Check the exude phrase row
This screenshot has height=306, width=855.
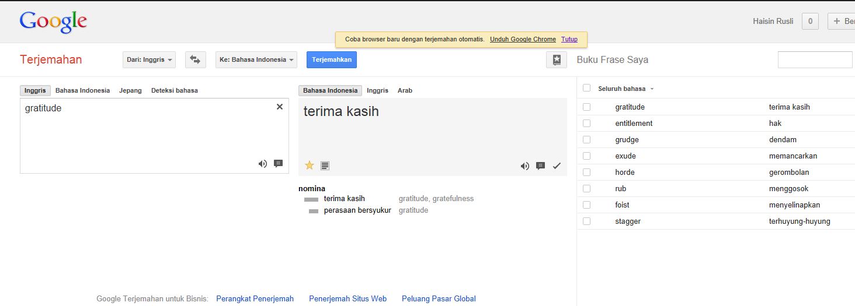tap(586, 156)
